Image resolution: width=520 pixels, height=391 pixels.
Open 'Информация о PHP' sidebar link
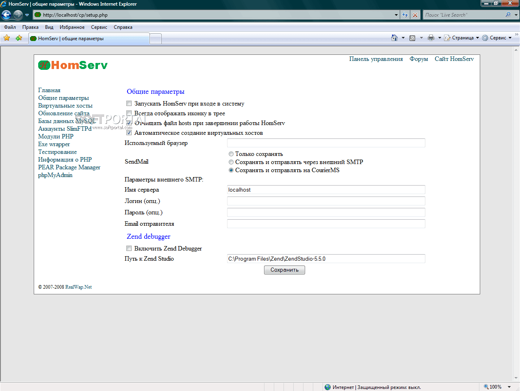click(x=65, y=160)
